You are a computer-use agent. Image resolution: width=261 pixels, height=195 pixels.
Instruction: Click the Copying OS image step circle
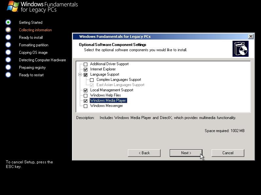point(8,52)
